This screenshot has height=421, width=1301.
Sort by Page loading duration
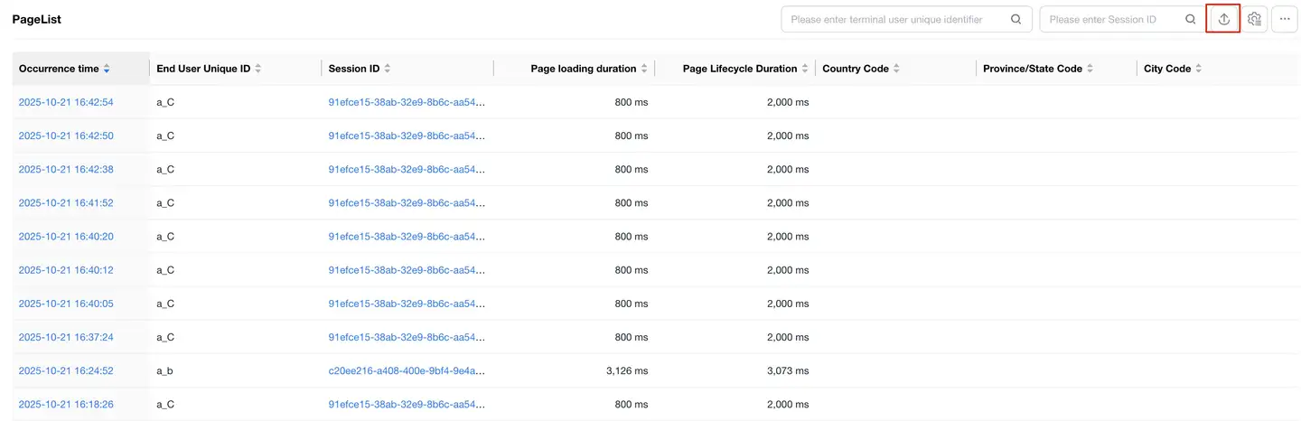pos(644,69)
